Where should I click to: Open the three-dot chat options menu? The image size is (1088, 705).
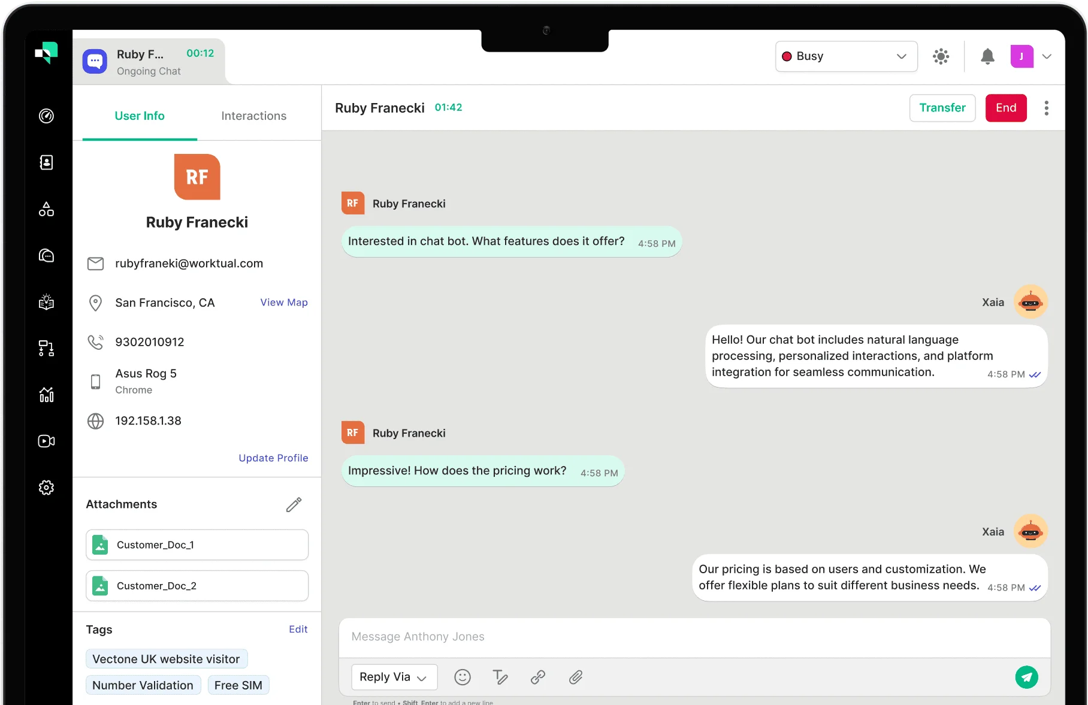[1046, 108]
